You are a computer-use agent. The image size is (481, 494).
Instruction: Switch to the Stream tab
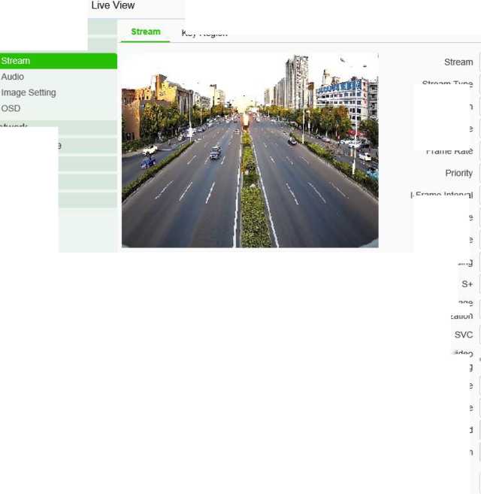145,32
